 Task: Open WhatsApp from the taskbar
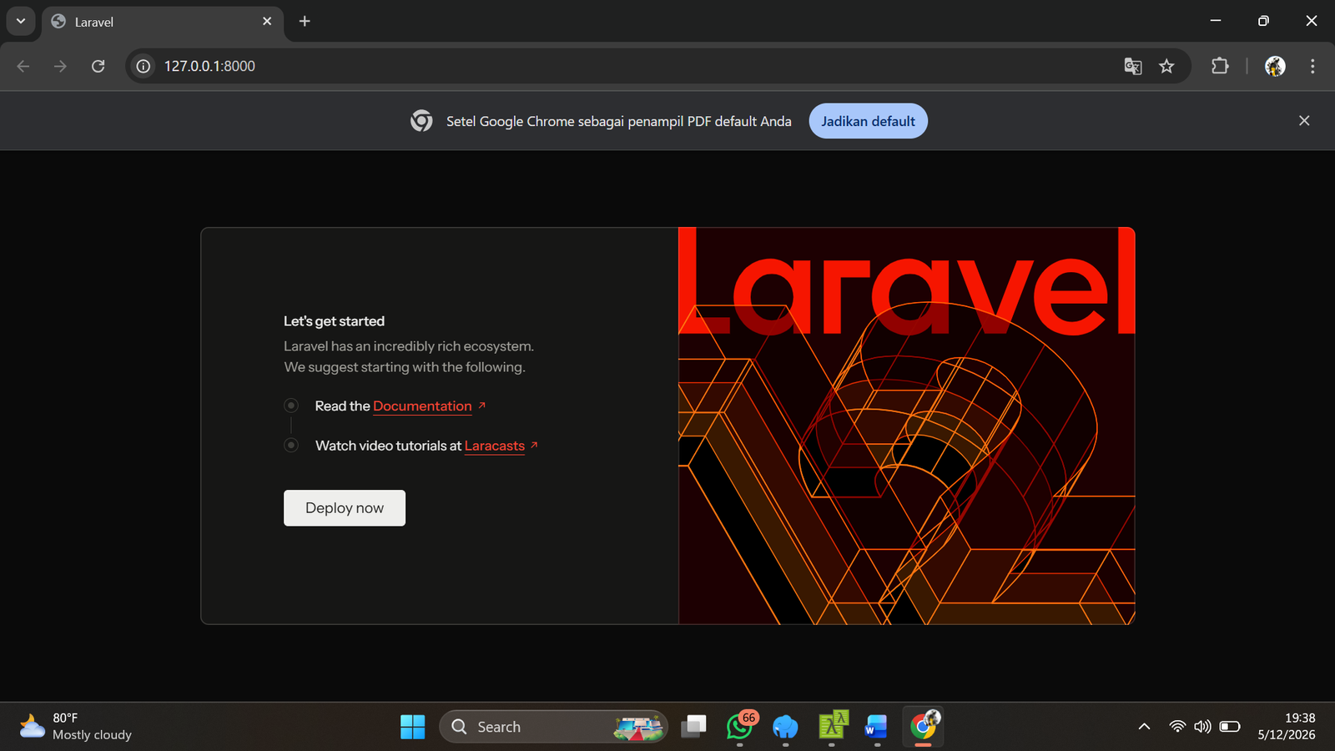740,727
